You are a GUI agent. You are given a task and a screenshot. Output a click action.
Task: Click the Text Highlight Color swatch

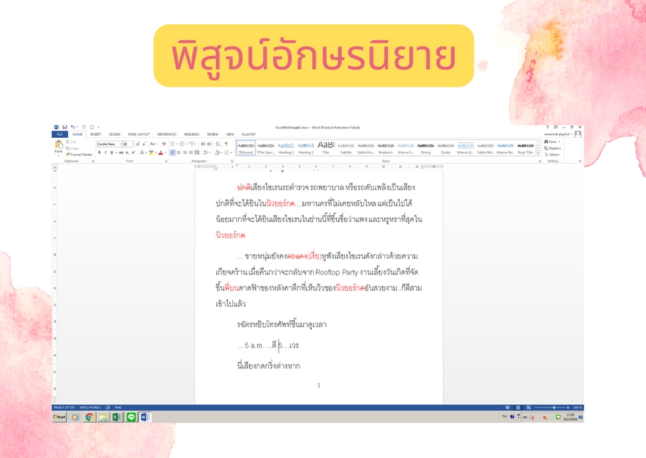pos(151,153)
